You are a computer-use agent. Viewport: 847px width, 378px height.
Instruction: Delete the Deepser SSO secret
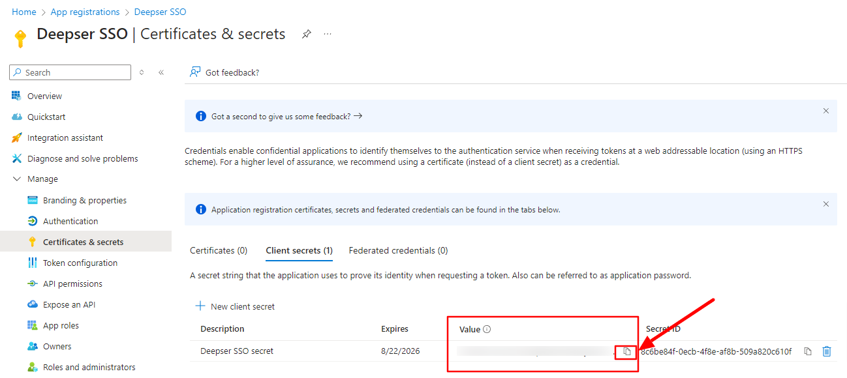tap(827, 351)
